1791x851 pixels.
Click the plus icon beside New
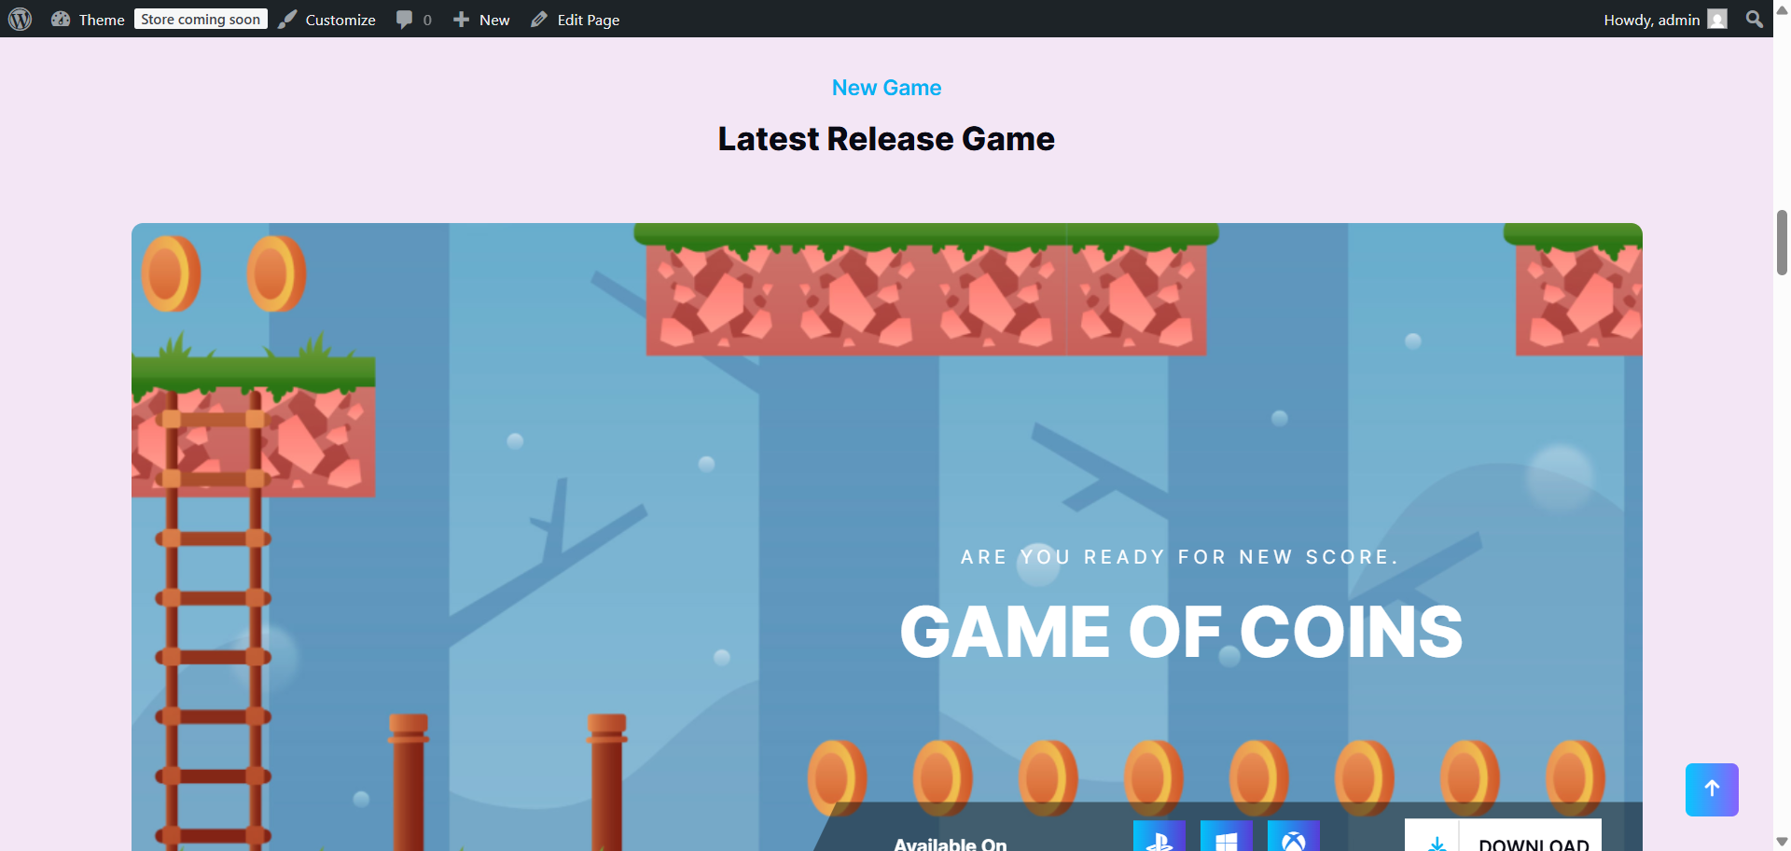point(461,19)
